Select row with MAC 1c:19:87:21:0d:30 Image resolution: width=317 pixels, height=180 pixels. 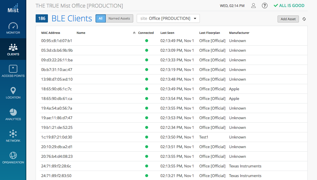coord(57,137)
